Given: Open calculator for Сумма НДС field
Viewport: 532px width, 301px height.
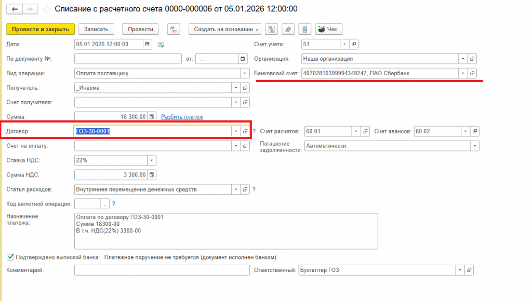Looking at the screenshot, I should click(152, 175).
